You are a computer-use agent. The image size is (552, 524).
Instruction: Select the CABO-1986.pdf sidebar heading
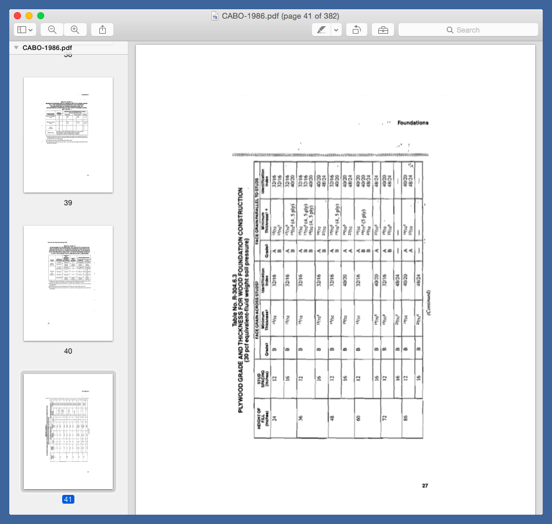[48, 48]
